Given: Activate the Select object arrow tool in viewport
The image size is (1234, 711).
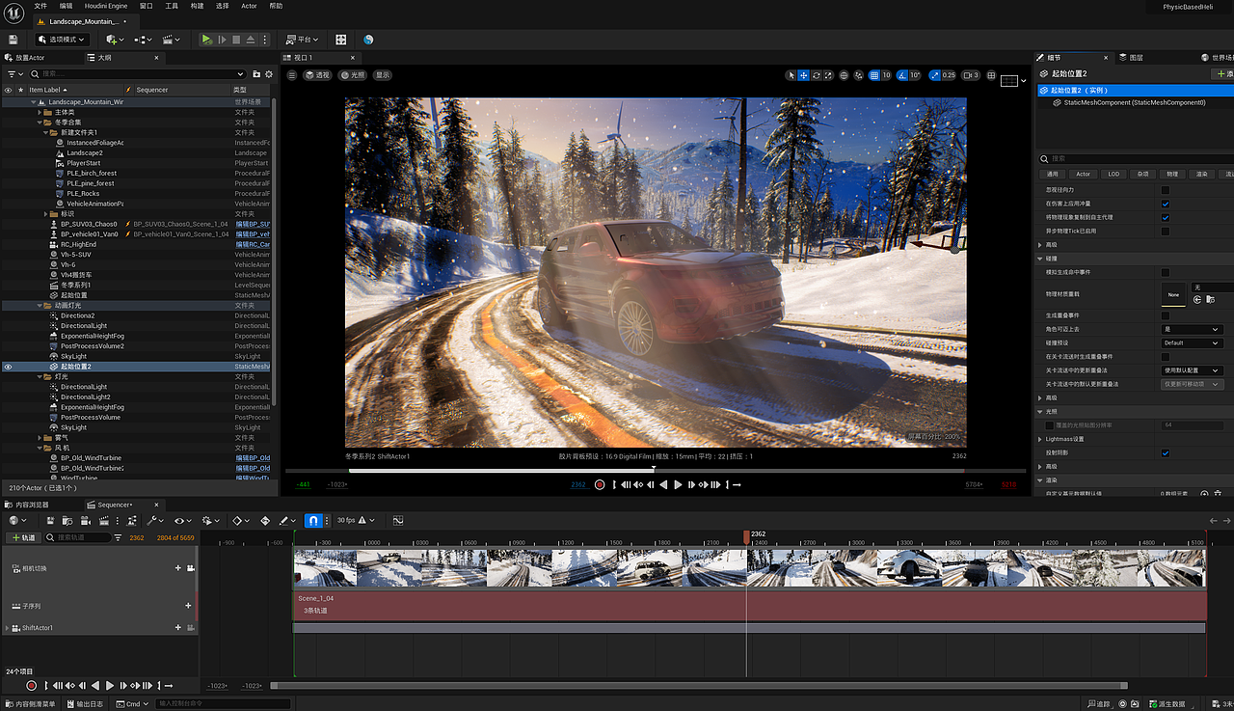Looking at the screenshot, I should [791, 75].
